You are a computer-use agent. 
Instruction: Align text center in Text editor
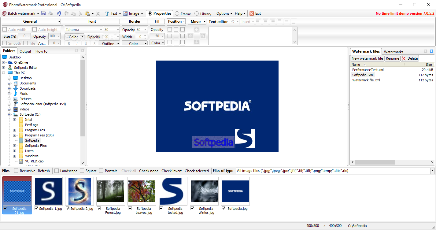click(265, 21)
